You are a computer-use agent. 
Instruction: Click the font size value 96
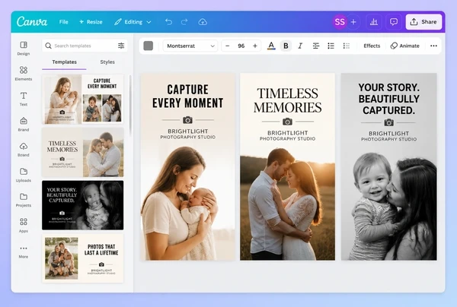241,46
